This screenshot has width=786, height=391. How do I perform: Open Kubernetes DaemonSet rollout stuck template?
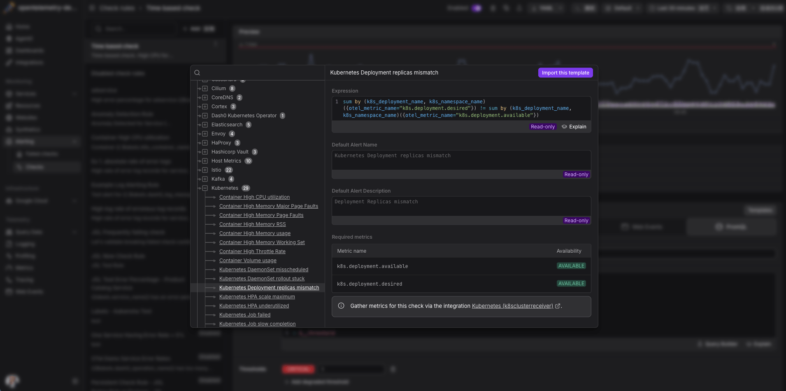[x=262, y=279]
